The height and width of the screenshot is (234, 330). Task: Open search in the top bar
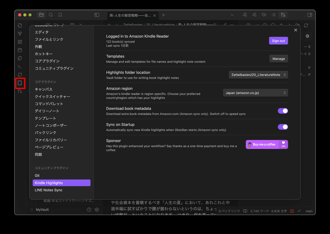[51, 15]
